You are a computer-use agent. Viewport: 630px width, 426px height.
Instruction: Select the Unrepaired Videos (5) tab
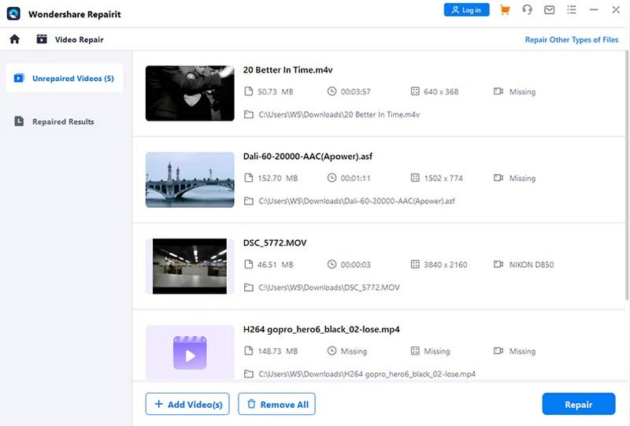(x=65, y=79)
